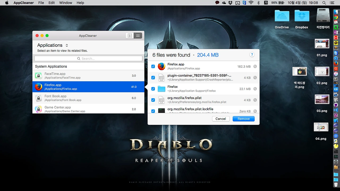Open Calendar in the Dock
340x191 pixels.
(x=336, y=22)
